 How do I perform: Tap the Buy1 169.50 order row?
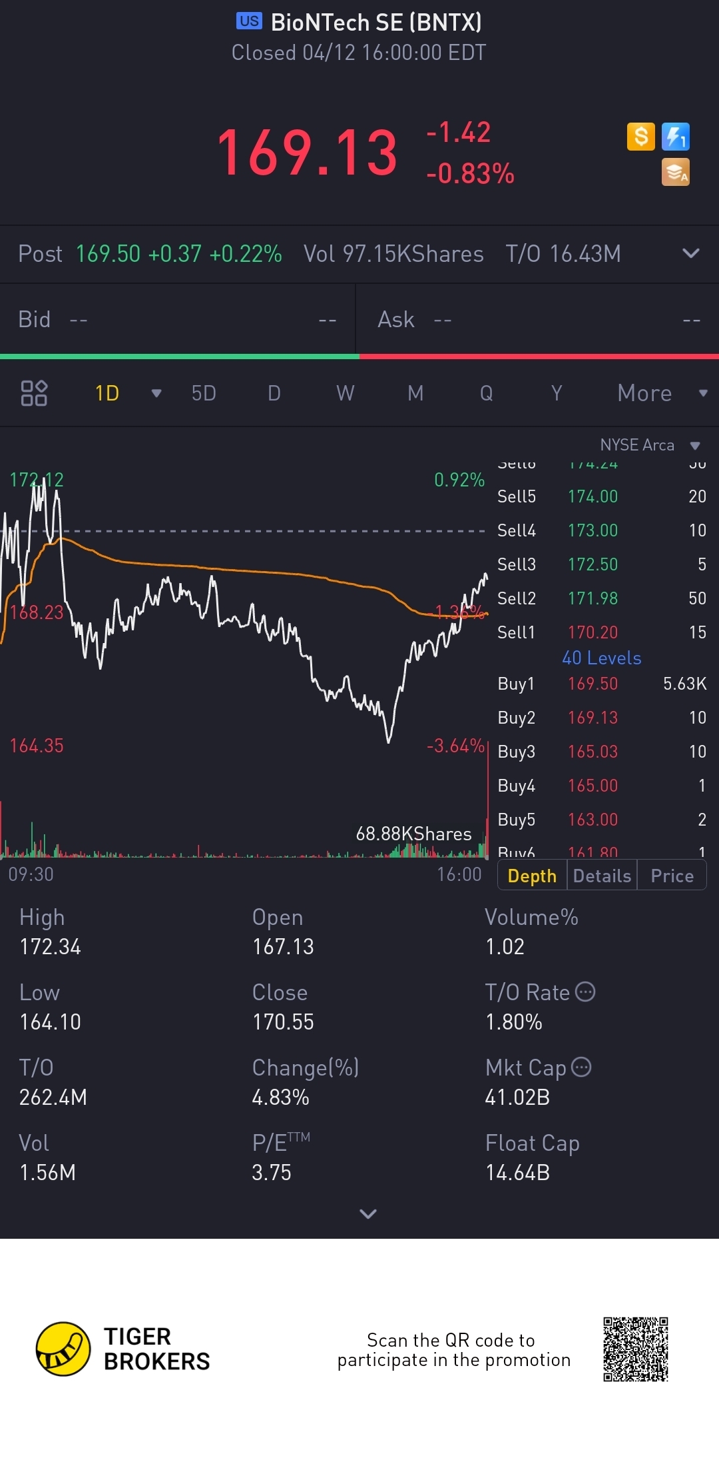(602, 684)
